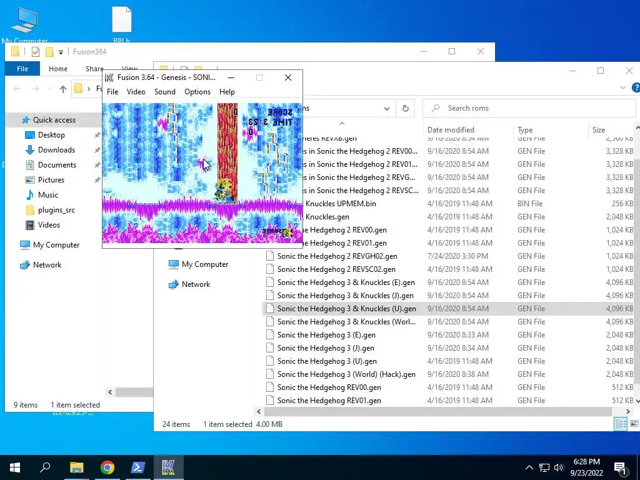Select Sonic the Hedgehog 3 & Knuckles (E).gen
640x480 pixels.
449,282
